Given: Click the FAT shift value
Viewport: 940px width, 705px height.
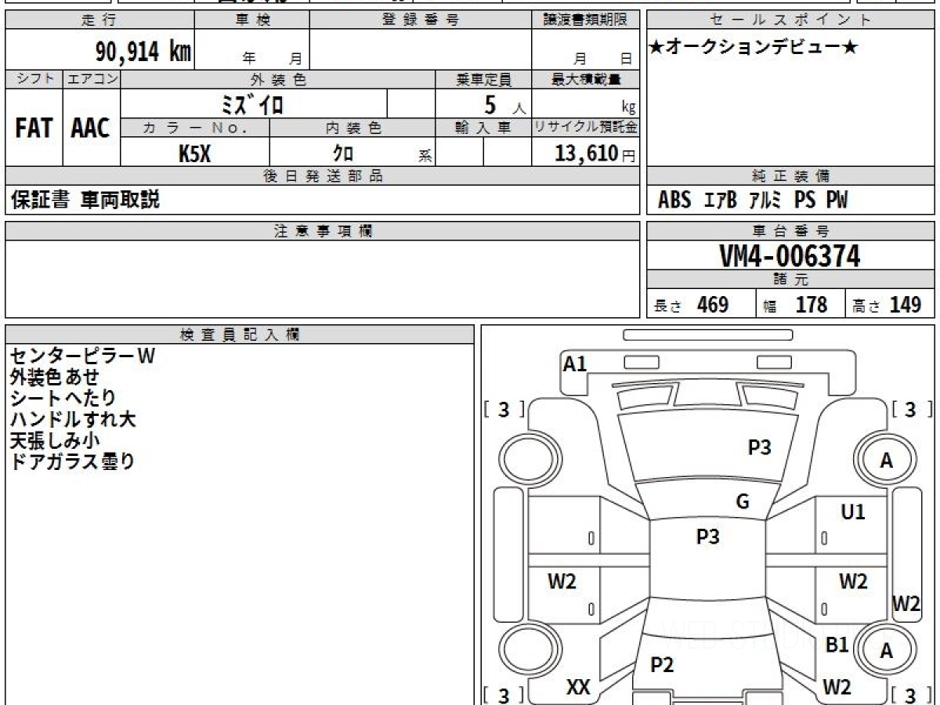Looking at the screenshot, I should pos(34,128).
